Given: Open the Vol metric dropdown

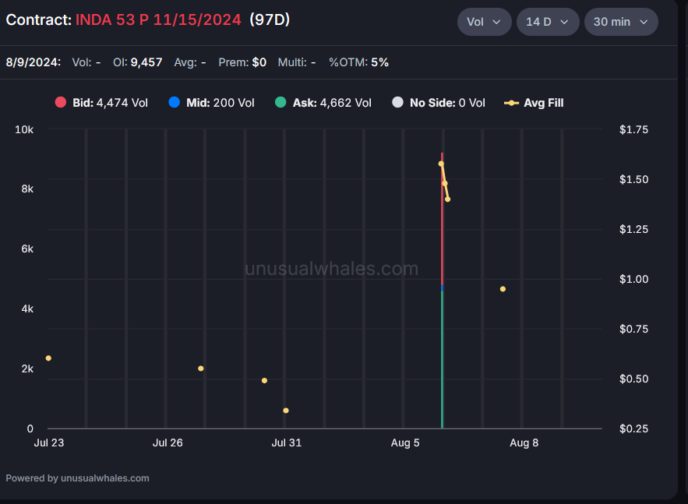Looking at the screenshot, I should coord(484,22).
